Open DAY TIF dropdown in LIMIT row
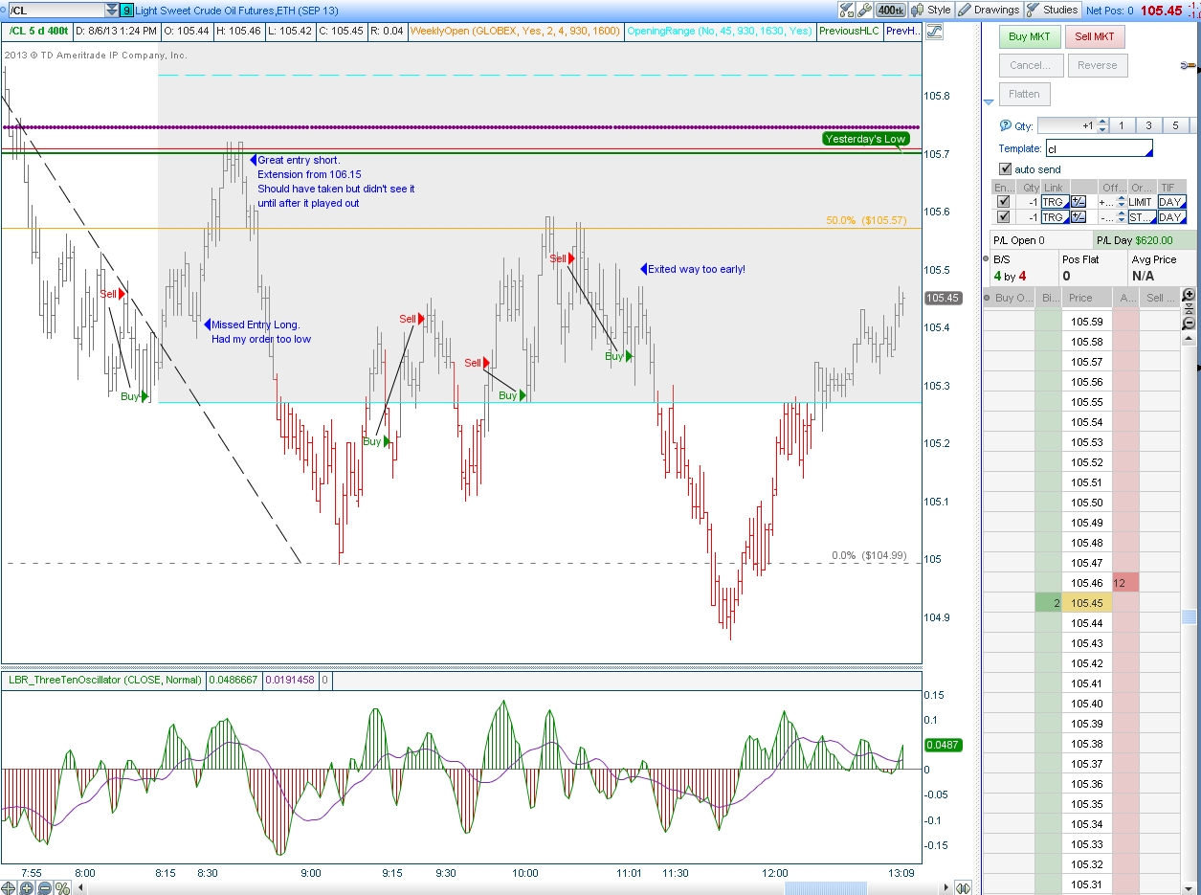 [x=1171, y=202]
